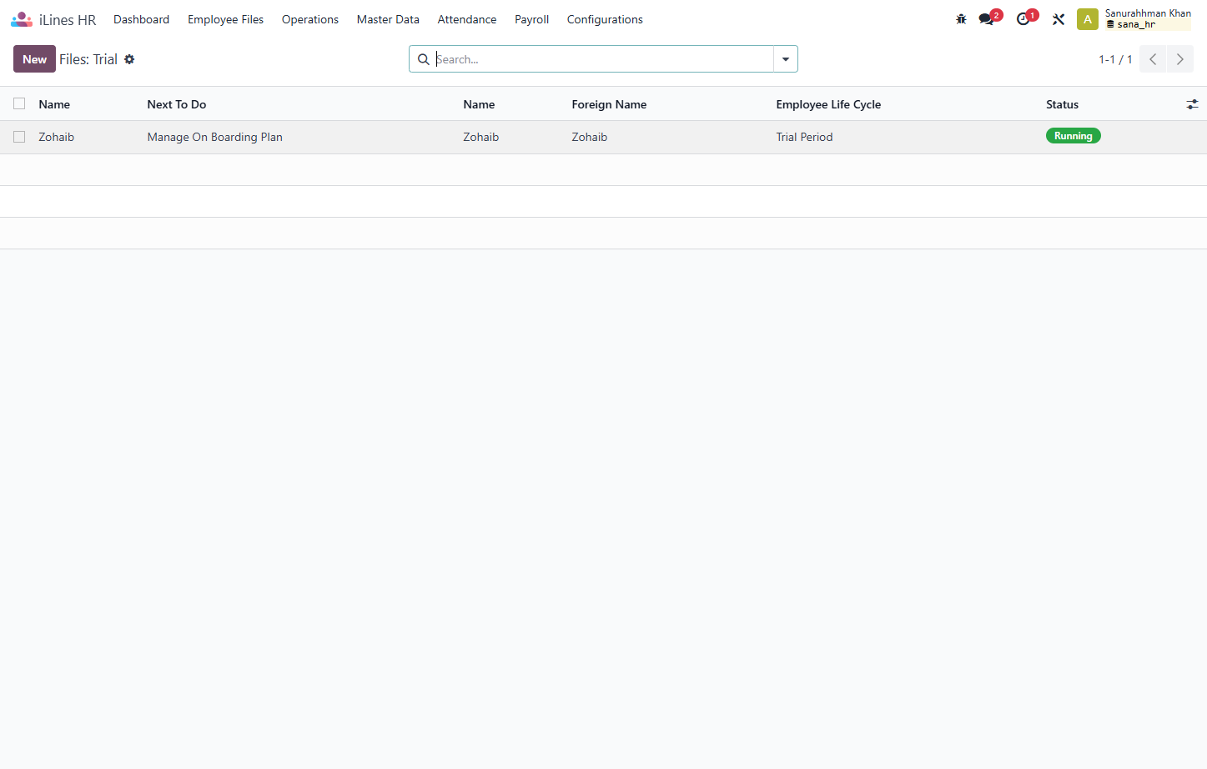The image size is (1207, 769).
Task: Click Zohaib under Foreign Name column
Action: 589,137
